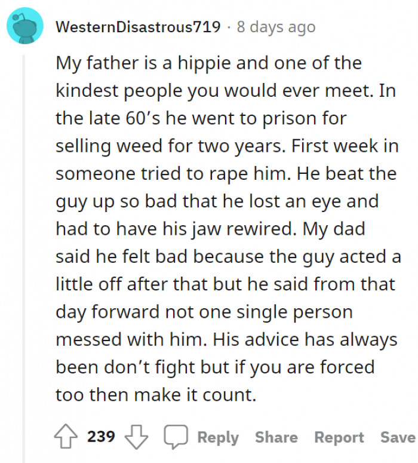Downvote the comment with the down arrow
The image size is (418, 463).
tap(136, 437)
